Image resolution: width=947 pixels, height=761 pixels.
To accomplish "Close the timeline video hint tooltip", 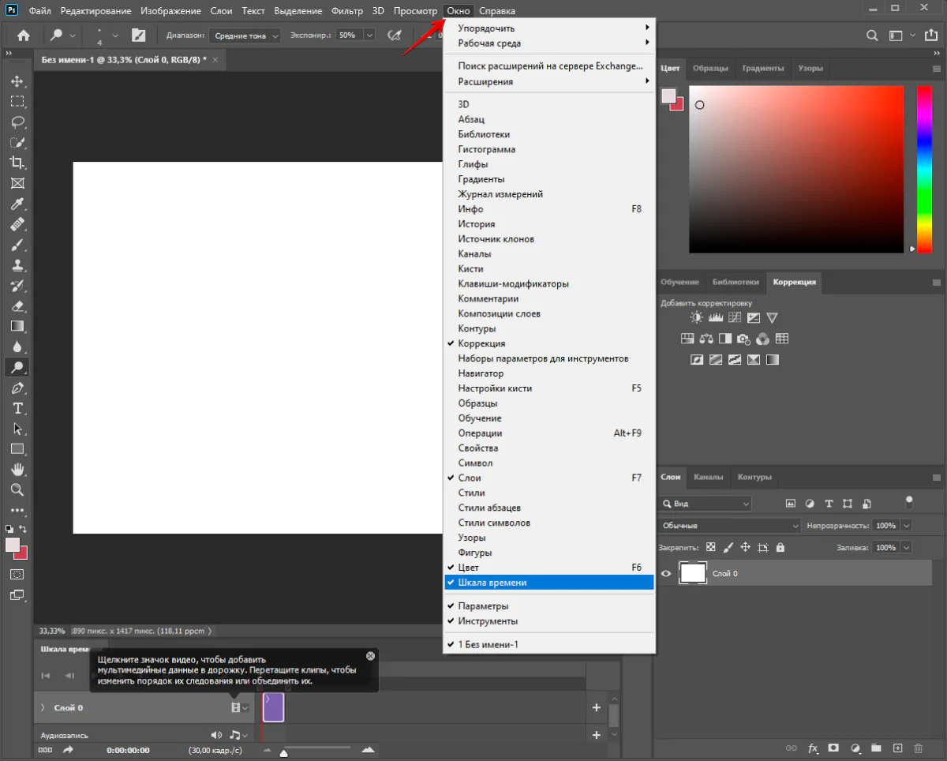I will tap(370, 657).
